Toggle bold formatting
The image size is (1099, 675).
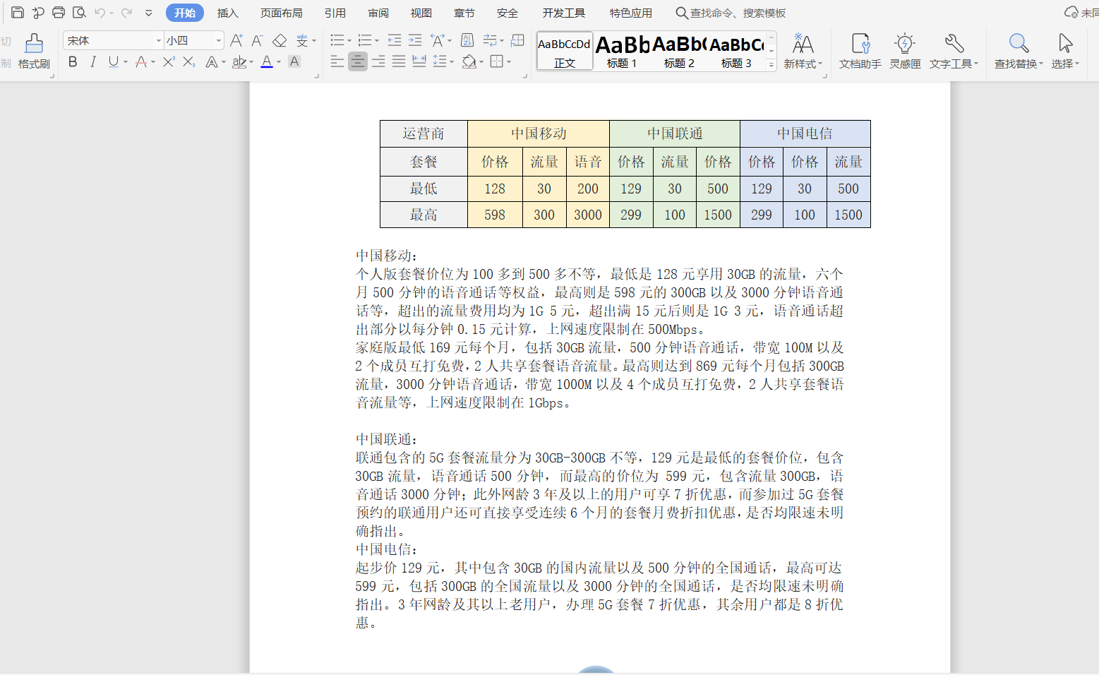(73, 62)
